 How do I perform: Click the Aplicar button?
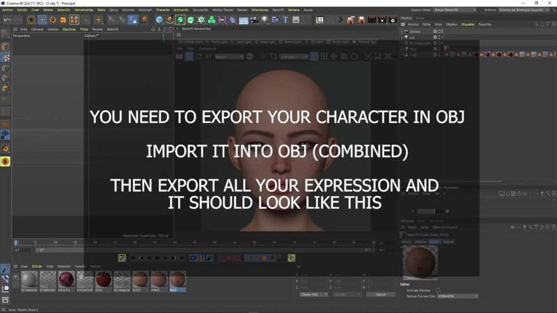tap(380, 294)
